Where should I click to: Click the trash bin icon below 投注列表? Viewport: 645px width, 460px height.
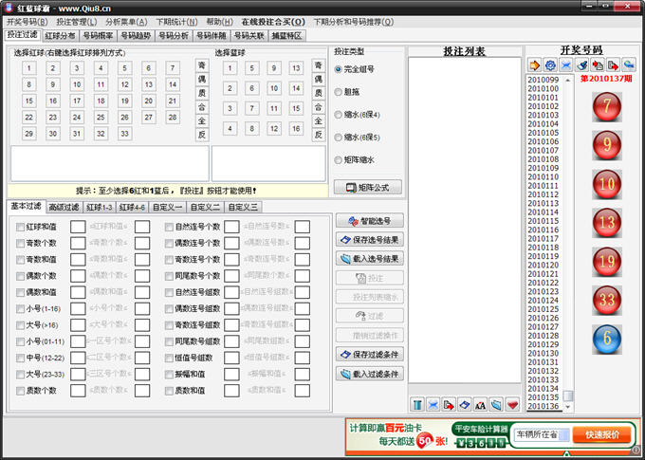[x=416, y=405]
